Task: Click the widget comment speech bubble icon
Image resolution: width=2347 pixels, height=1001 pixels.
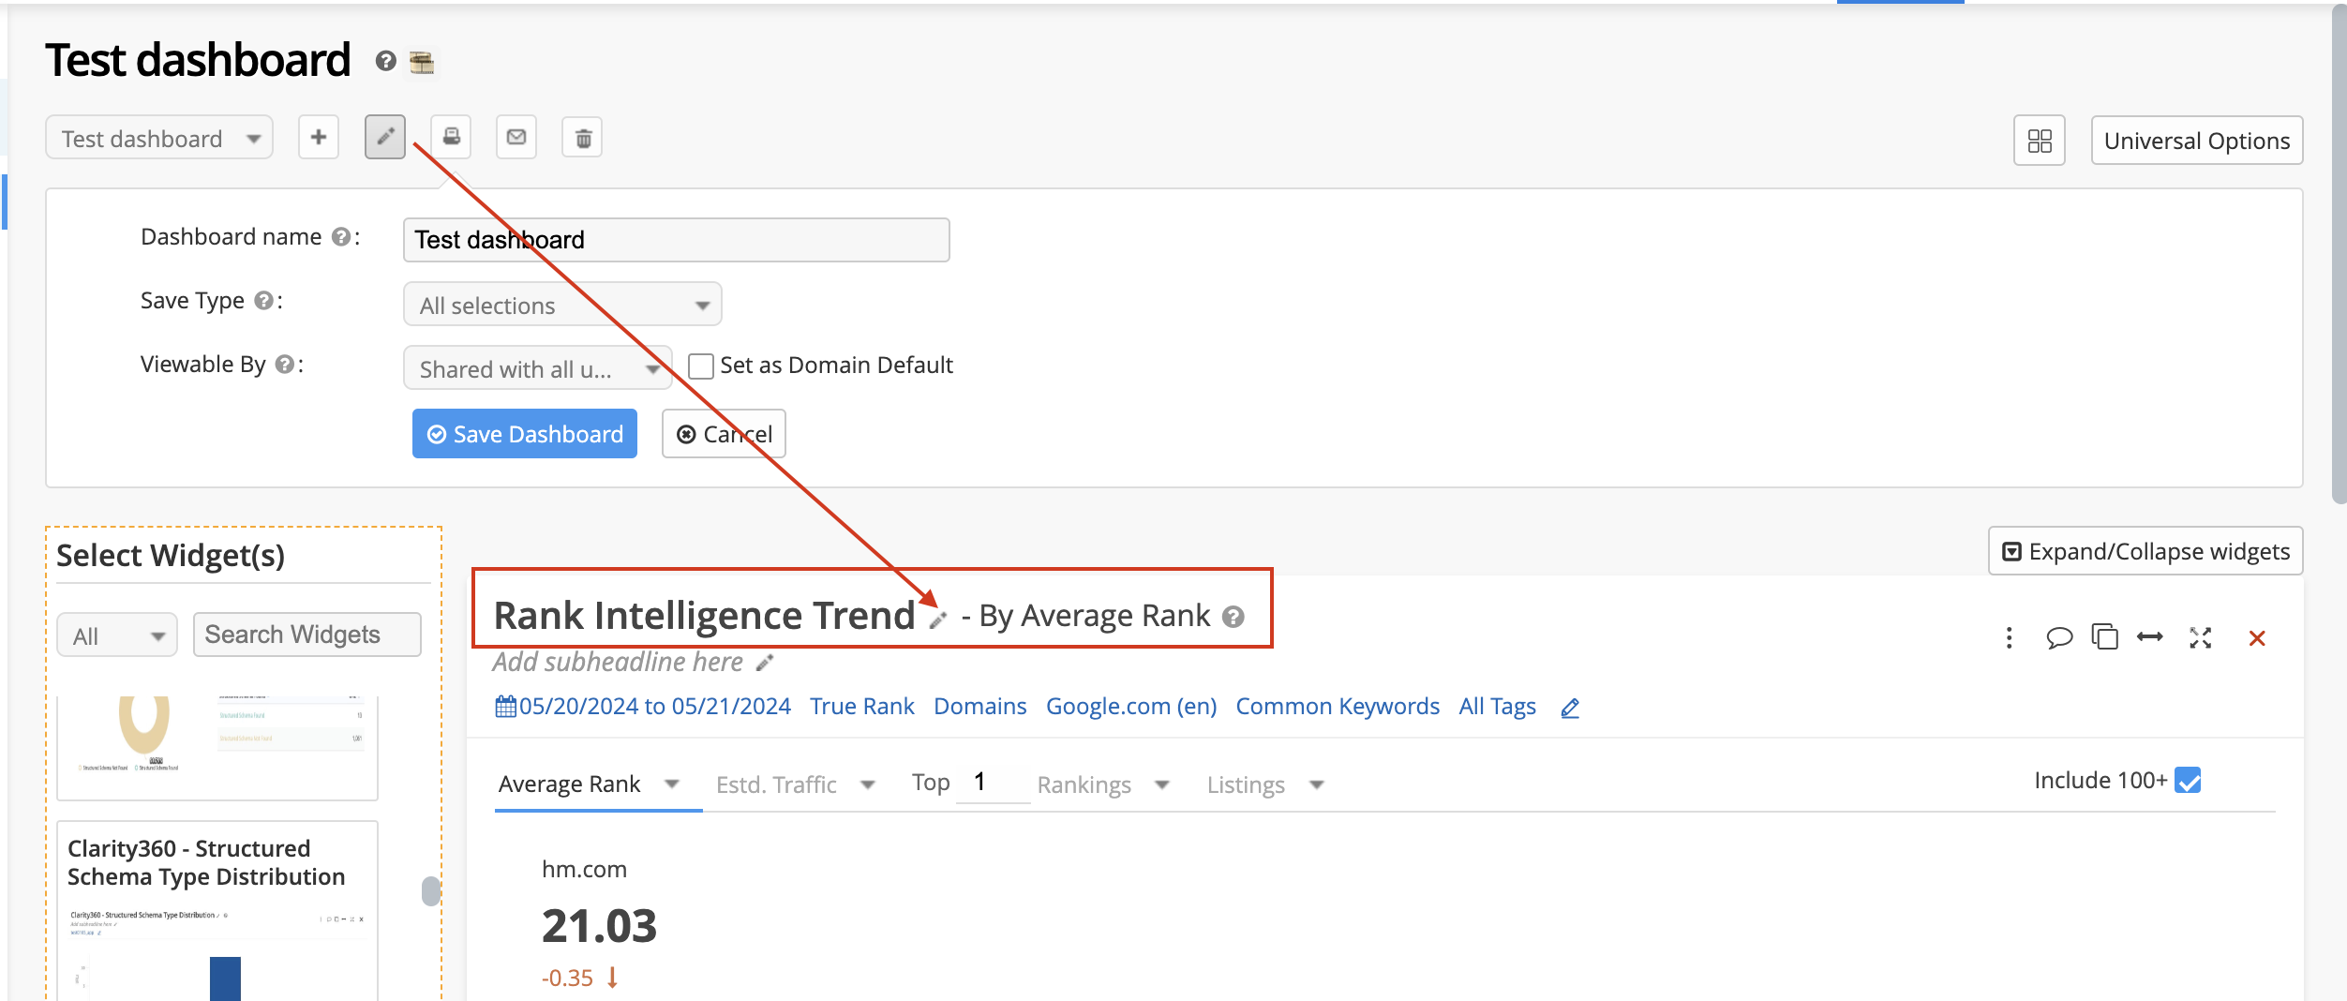Action: 2058,638
